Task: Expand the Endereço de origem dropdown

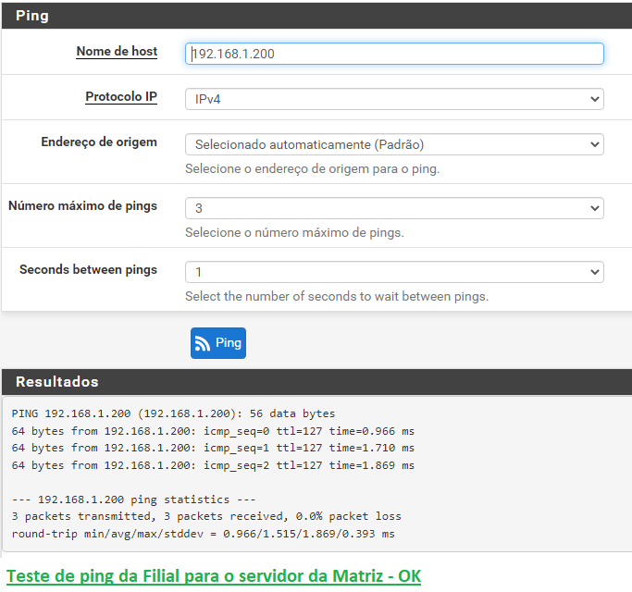Action: click(x=394, y=144)
